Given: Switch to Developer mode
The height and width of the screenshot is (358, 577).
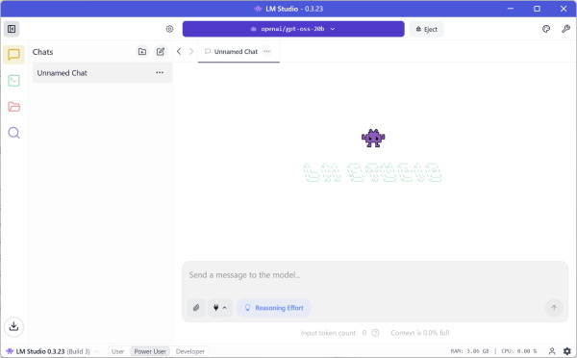Looking at the screenshot, I should coord(189,351).
